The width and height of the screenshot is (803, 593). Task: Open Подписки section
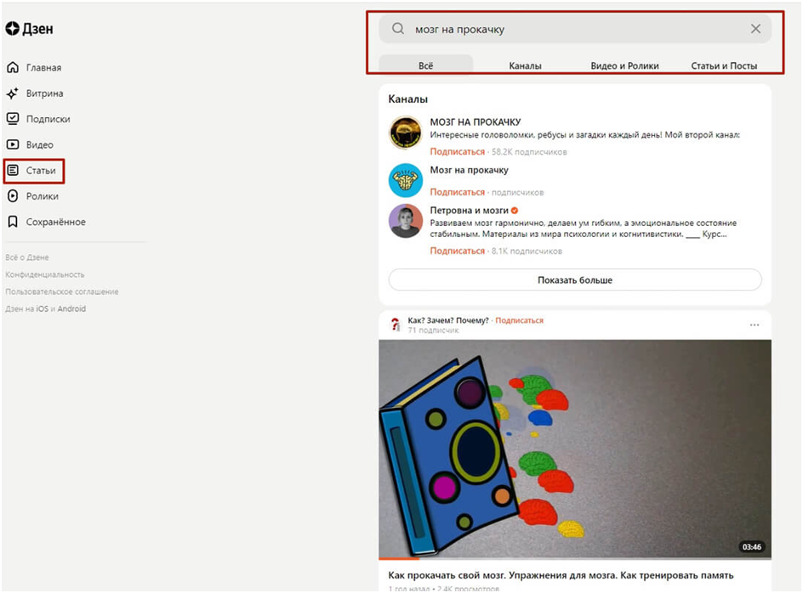48,119
